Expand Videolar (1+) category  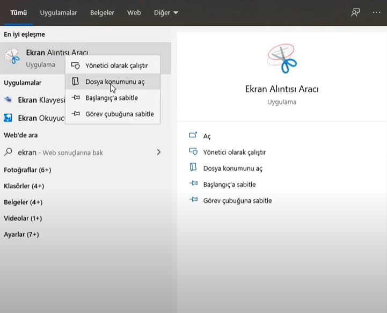coord(23,218)
